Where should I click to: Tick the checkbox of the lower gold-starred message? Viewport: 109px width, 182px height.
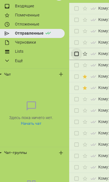tap(77, 88)
